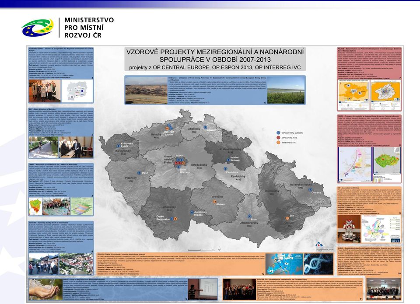This screenshot has height=304, width=420.
Task: Click blue marker 3 at České Budějovice
Action: point(172,219)
